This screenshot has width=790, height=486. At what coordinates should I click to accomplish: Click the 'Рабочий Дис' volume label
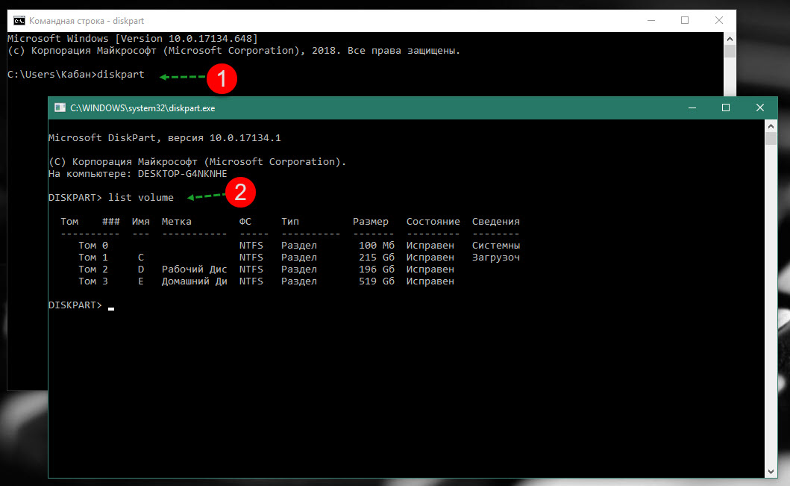coord(195,270)
